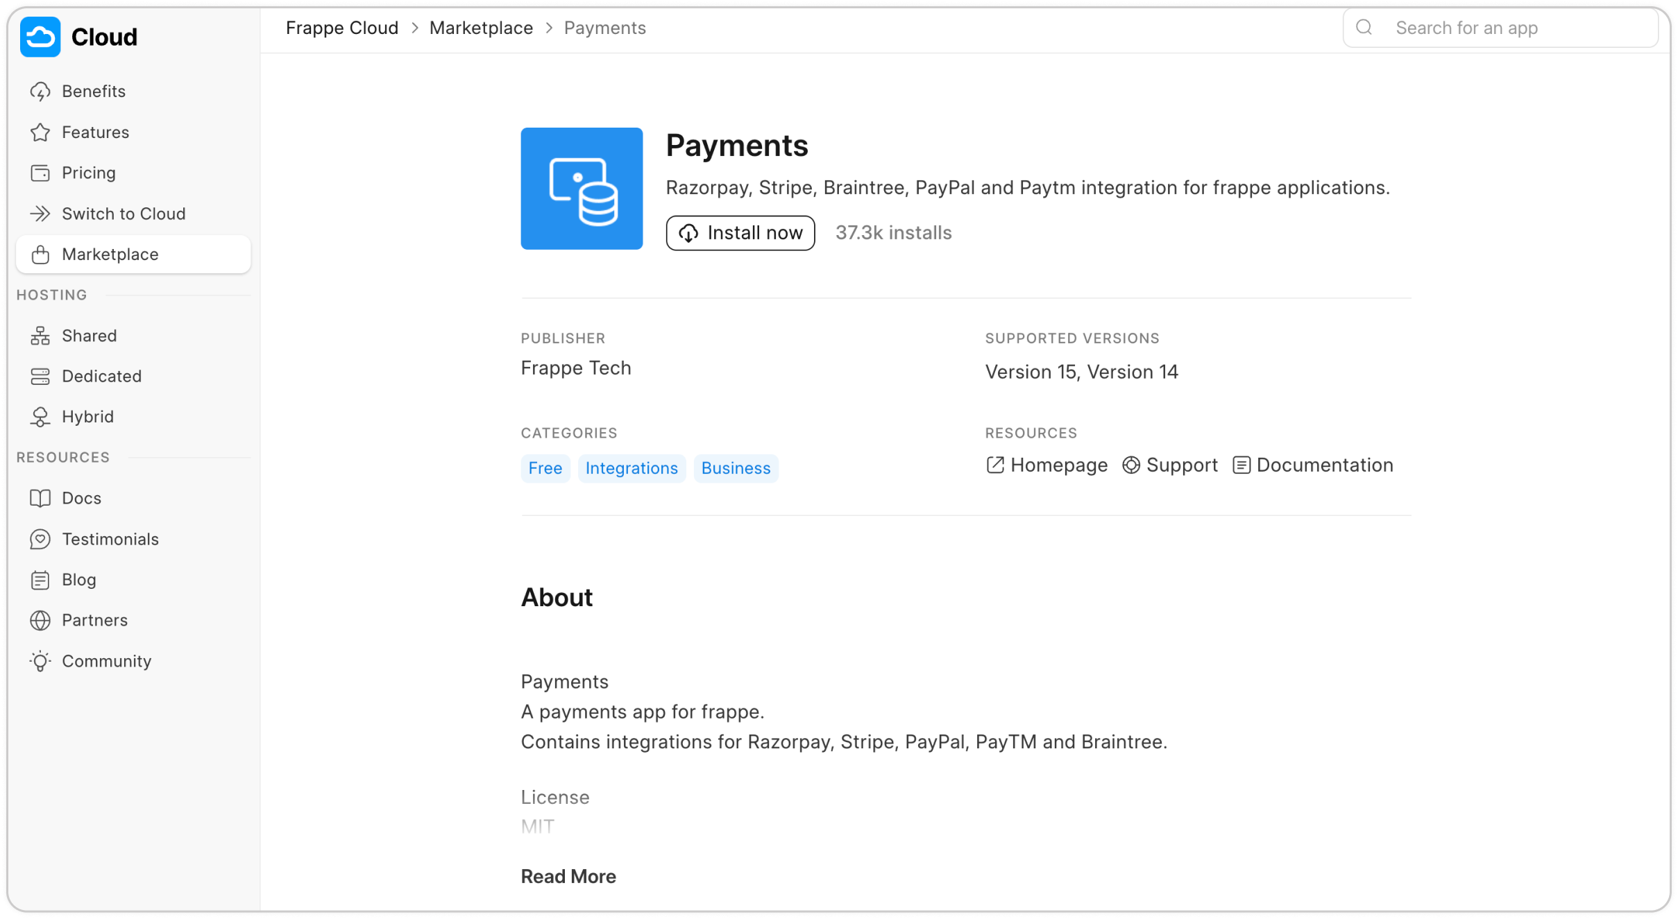Click the Dedicated hosting server icon
Viewport: 1678px width, 919px height.
click(x=40, y=376)
